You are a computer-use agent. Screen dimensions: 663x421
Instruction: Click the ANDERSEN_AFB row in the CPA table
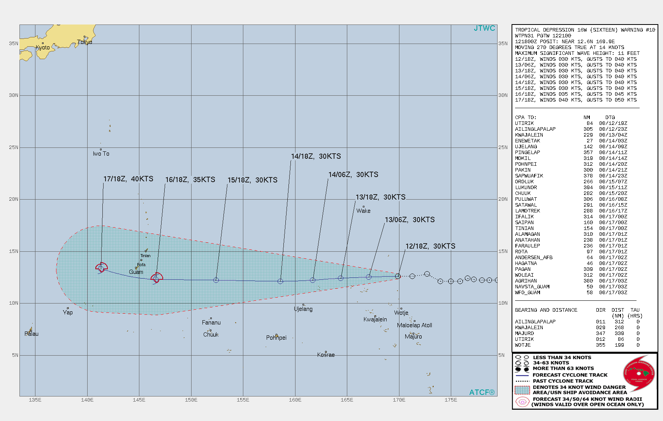click(571, 258)
